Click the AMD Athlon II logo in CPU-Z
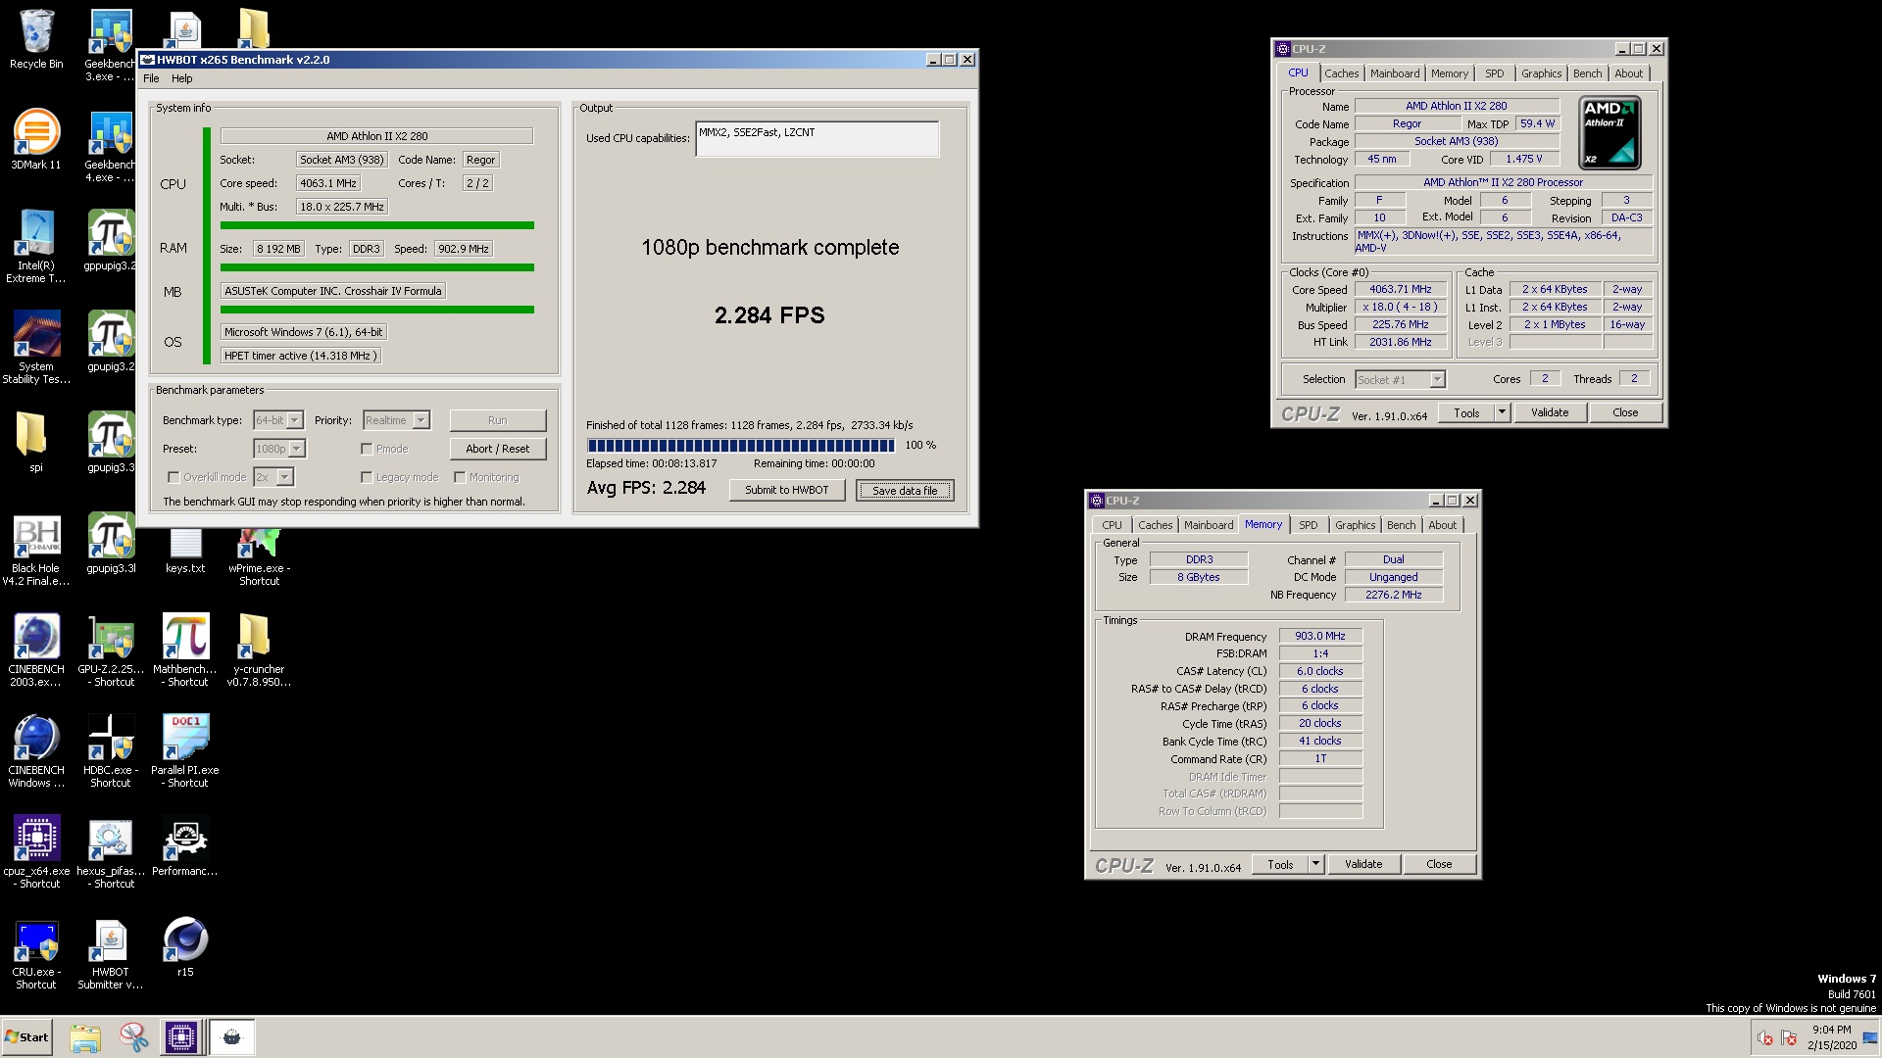1882x1058 pixels. [x=1610, y=132]
